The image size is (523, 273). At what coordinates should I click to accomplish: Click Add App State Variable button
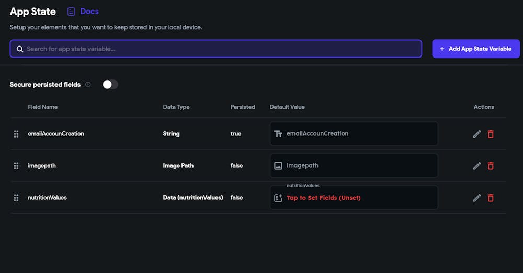click(x=476, y=49)
